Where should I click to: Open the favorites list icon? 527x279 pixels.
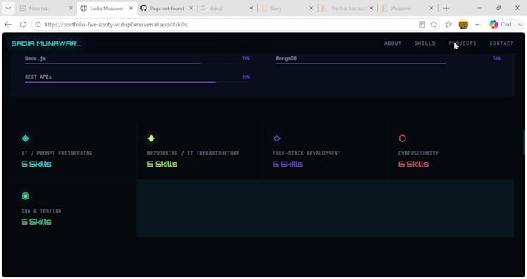tap(449, 25)
